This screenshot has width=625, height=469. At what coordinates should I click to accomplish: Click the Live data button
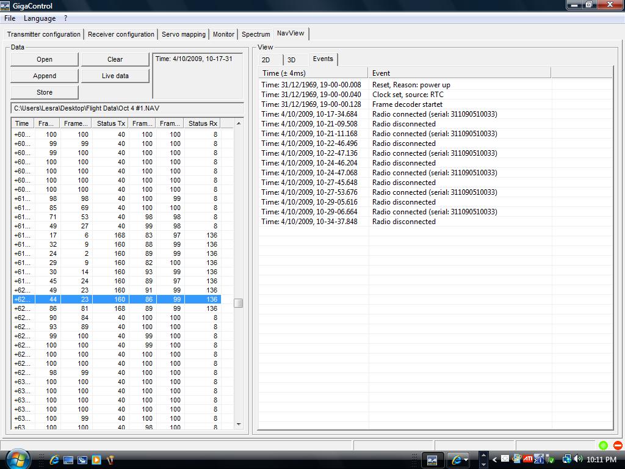point(115,76)
